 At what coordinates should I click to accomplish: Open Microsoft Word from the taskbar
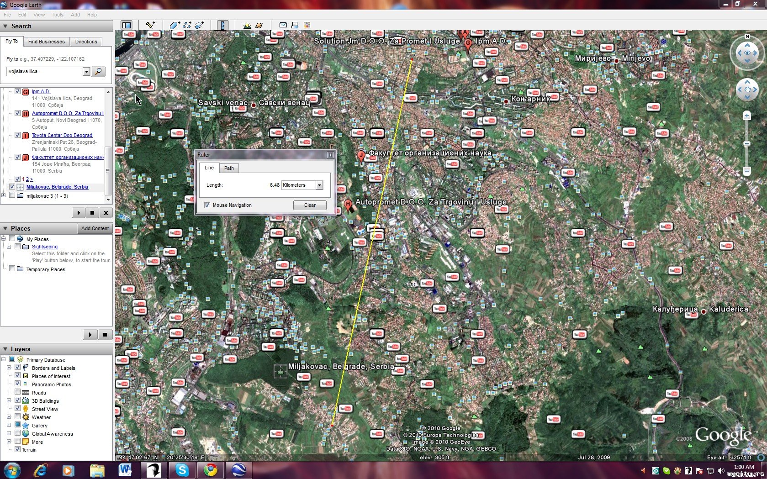tap(125, 470)
